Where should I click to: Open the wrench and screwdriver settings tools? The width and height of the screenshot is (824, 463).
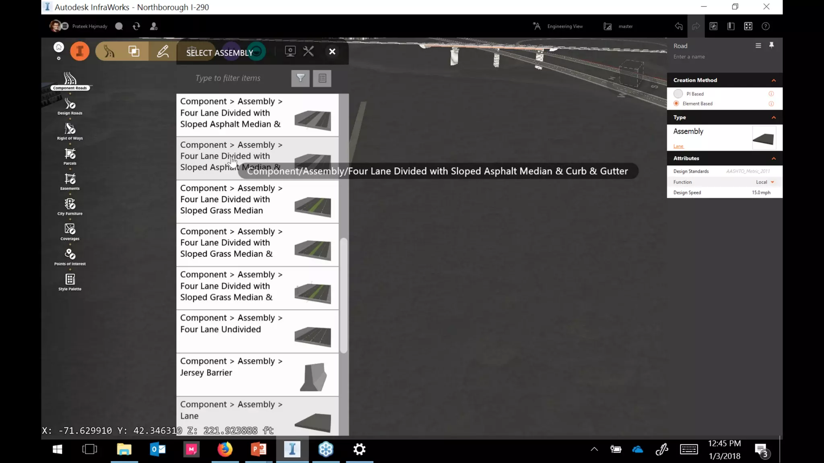point(309,52)
